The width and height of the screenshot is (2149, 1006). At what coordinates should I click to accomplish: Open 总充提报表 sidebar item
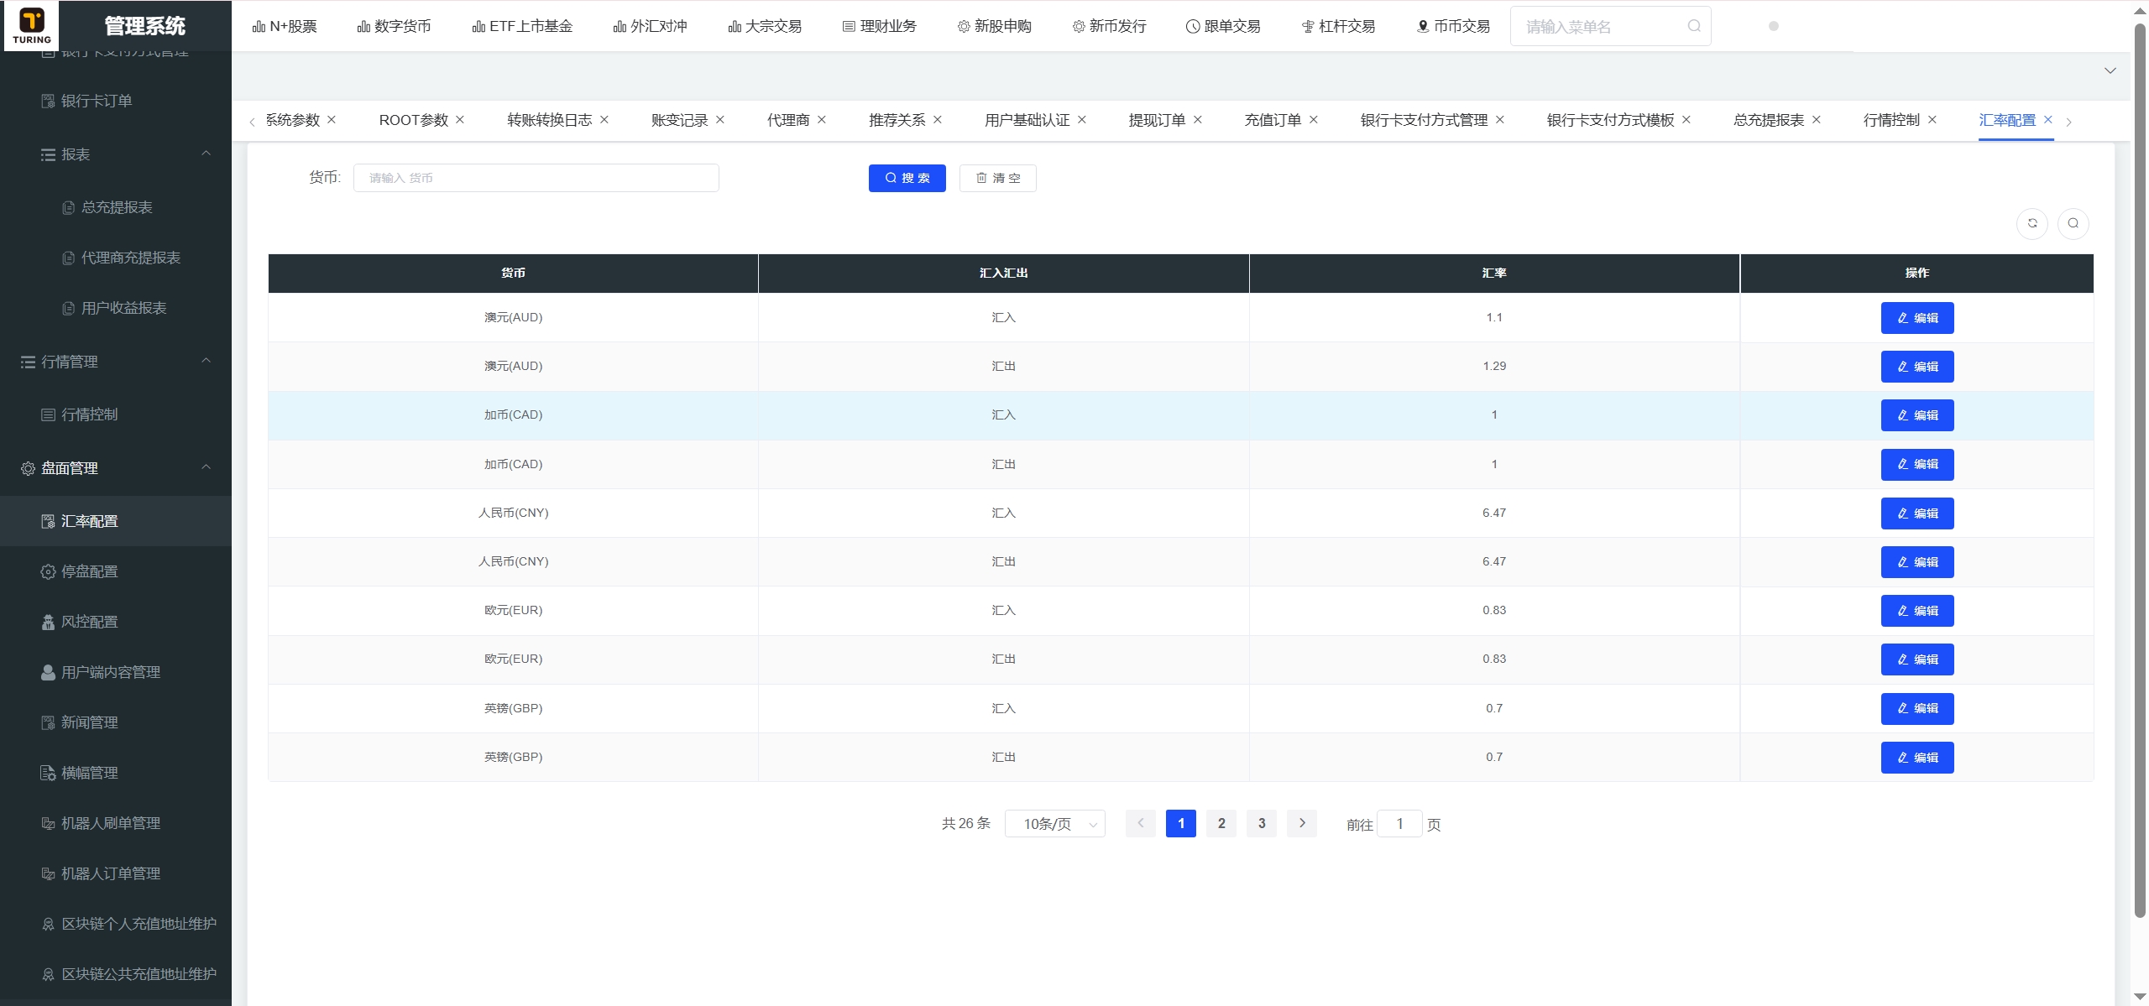point(116,207)
